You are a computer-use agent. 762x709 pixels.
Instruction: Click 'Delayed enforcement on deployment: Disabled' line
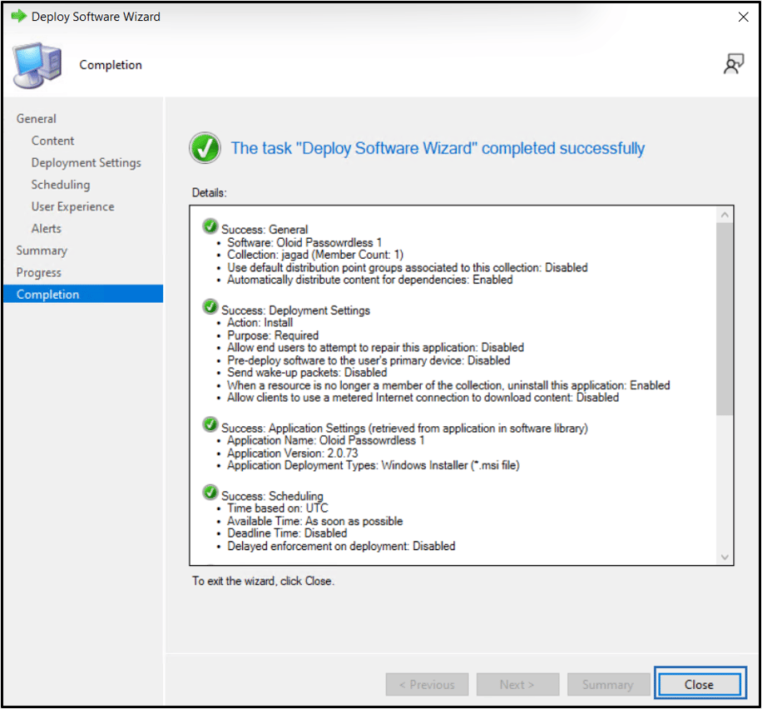[341, 546]
